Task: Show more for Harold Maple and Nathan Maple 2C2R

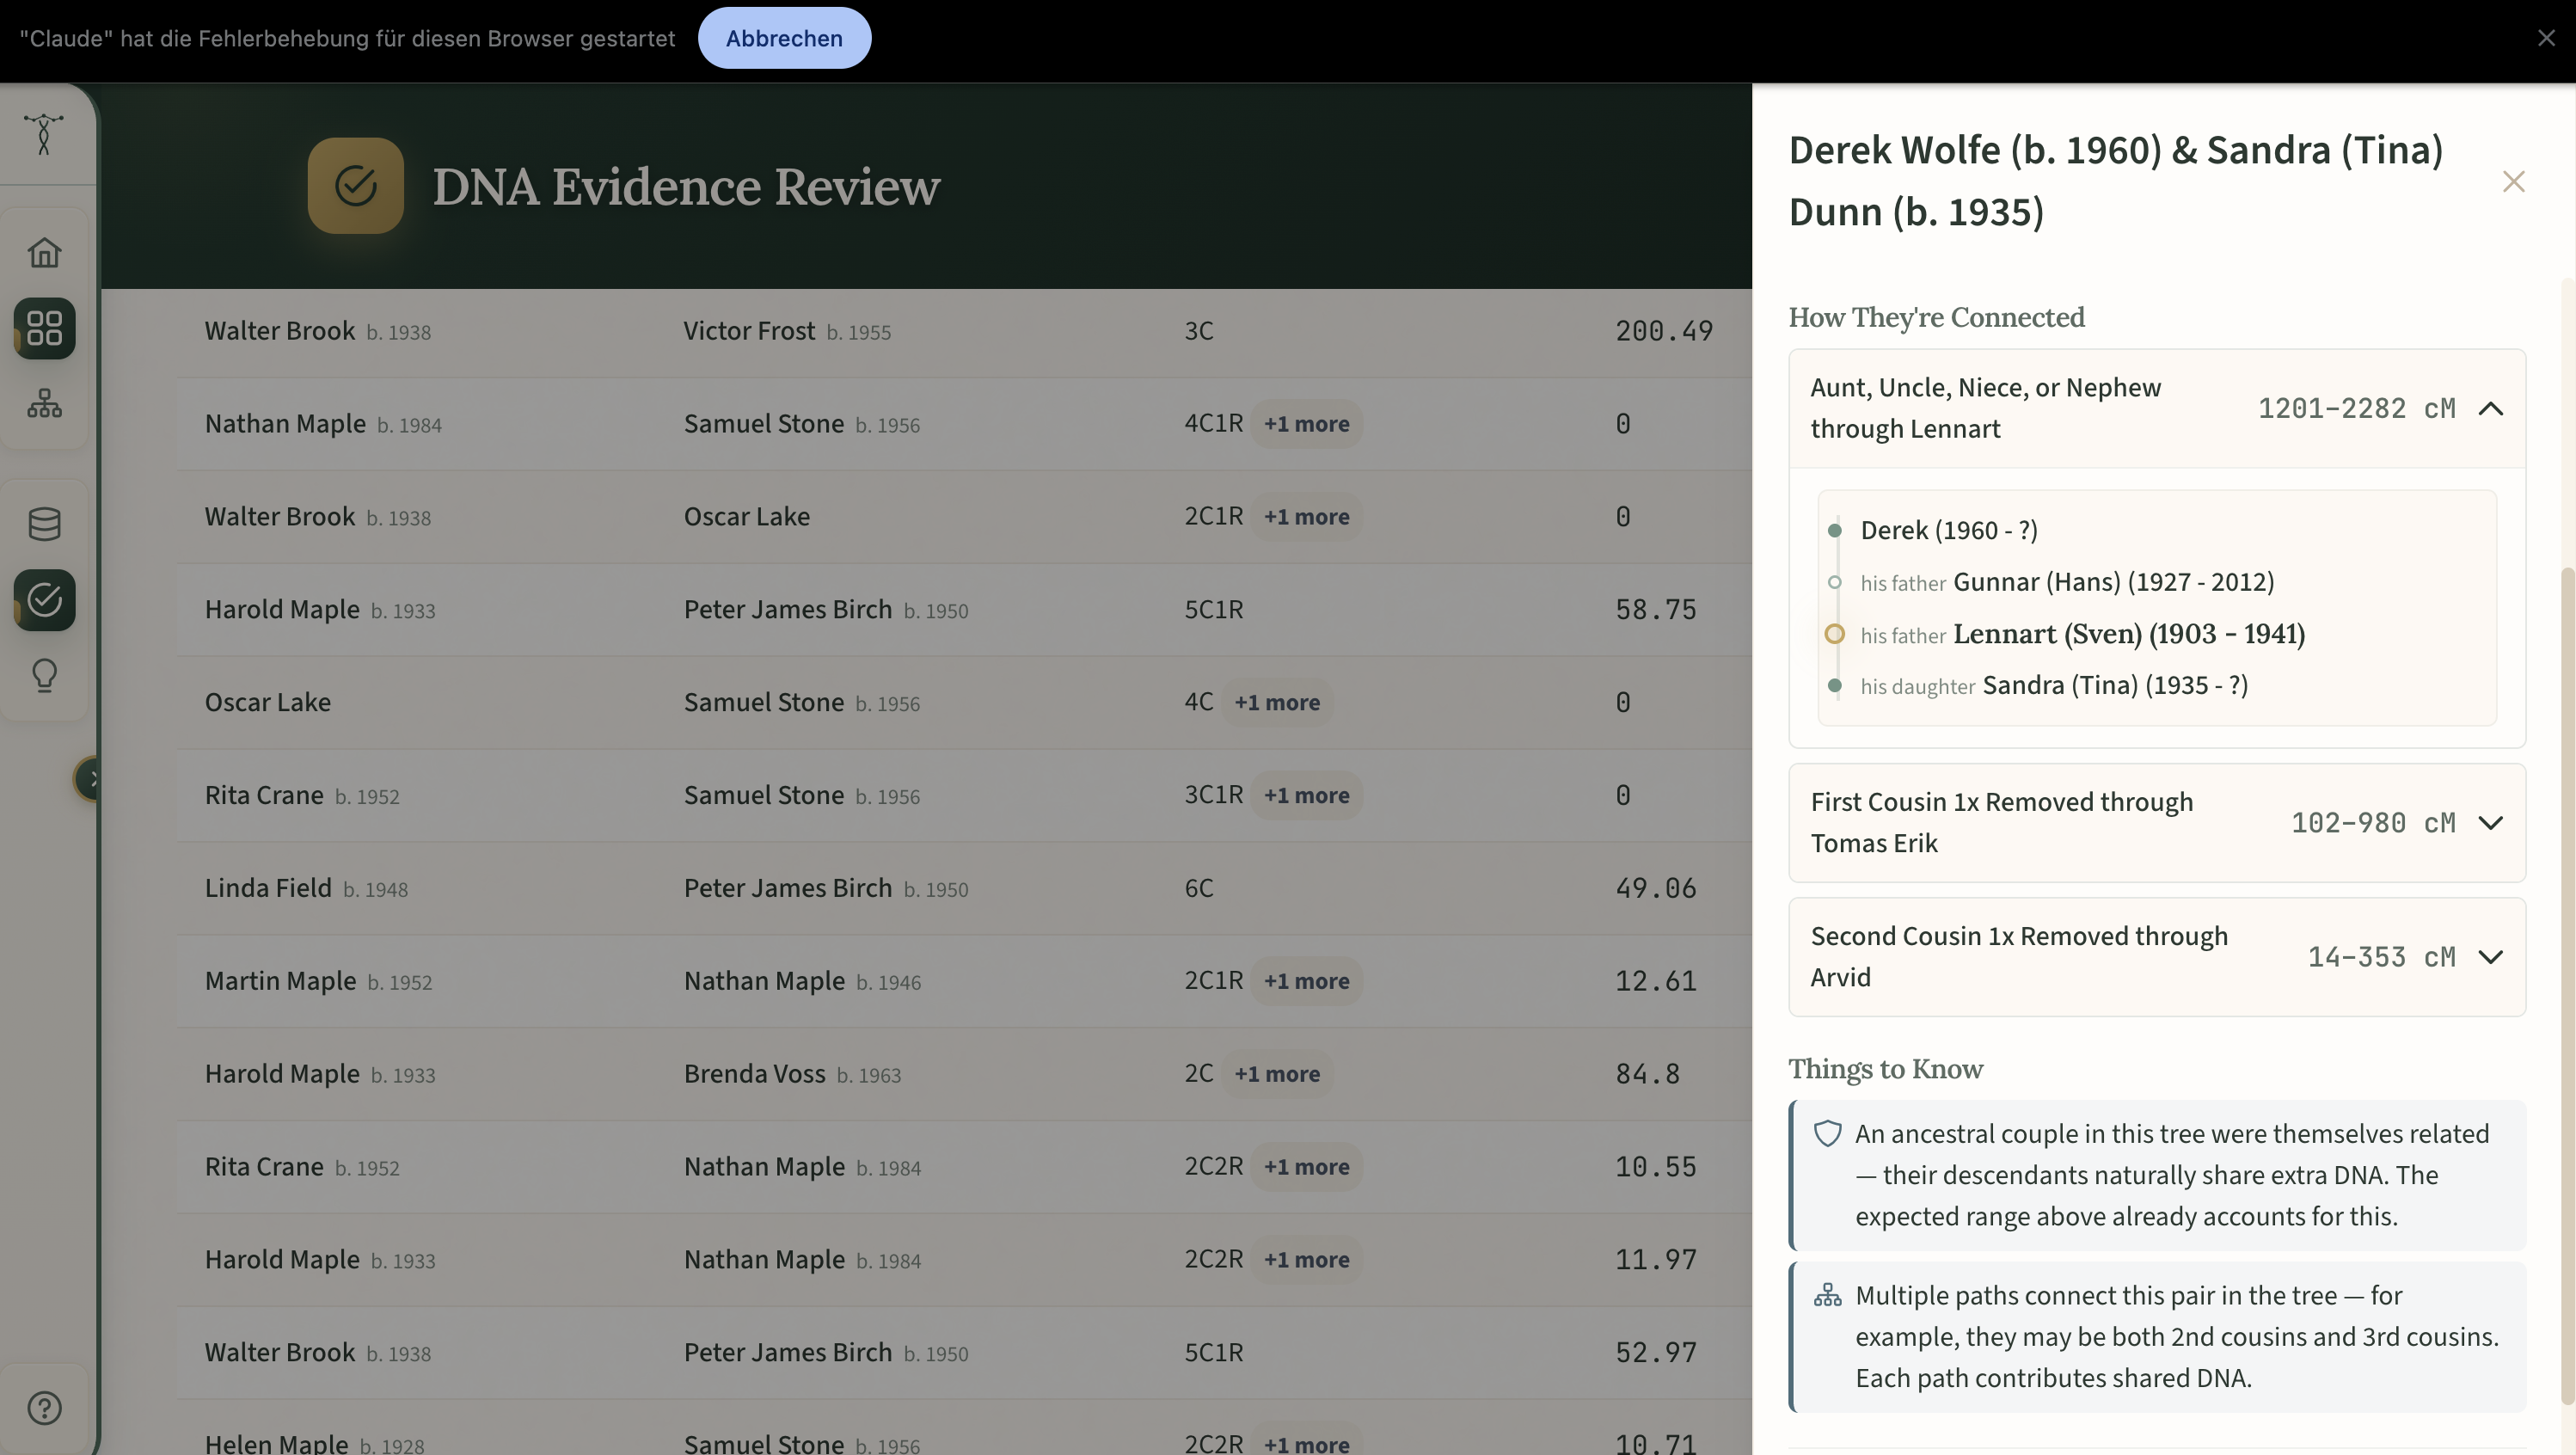Action: [1306, 1259]
